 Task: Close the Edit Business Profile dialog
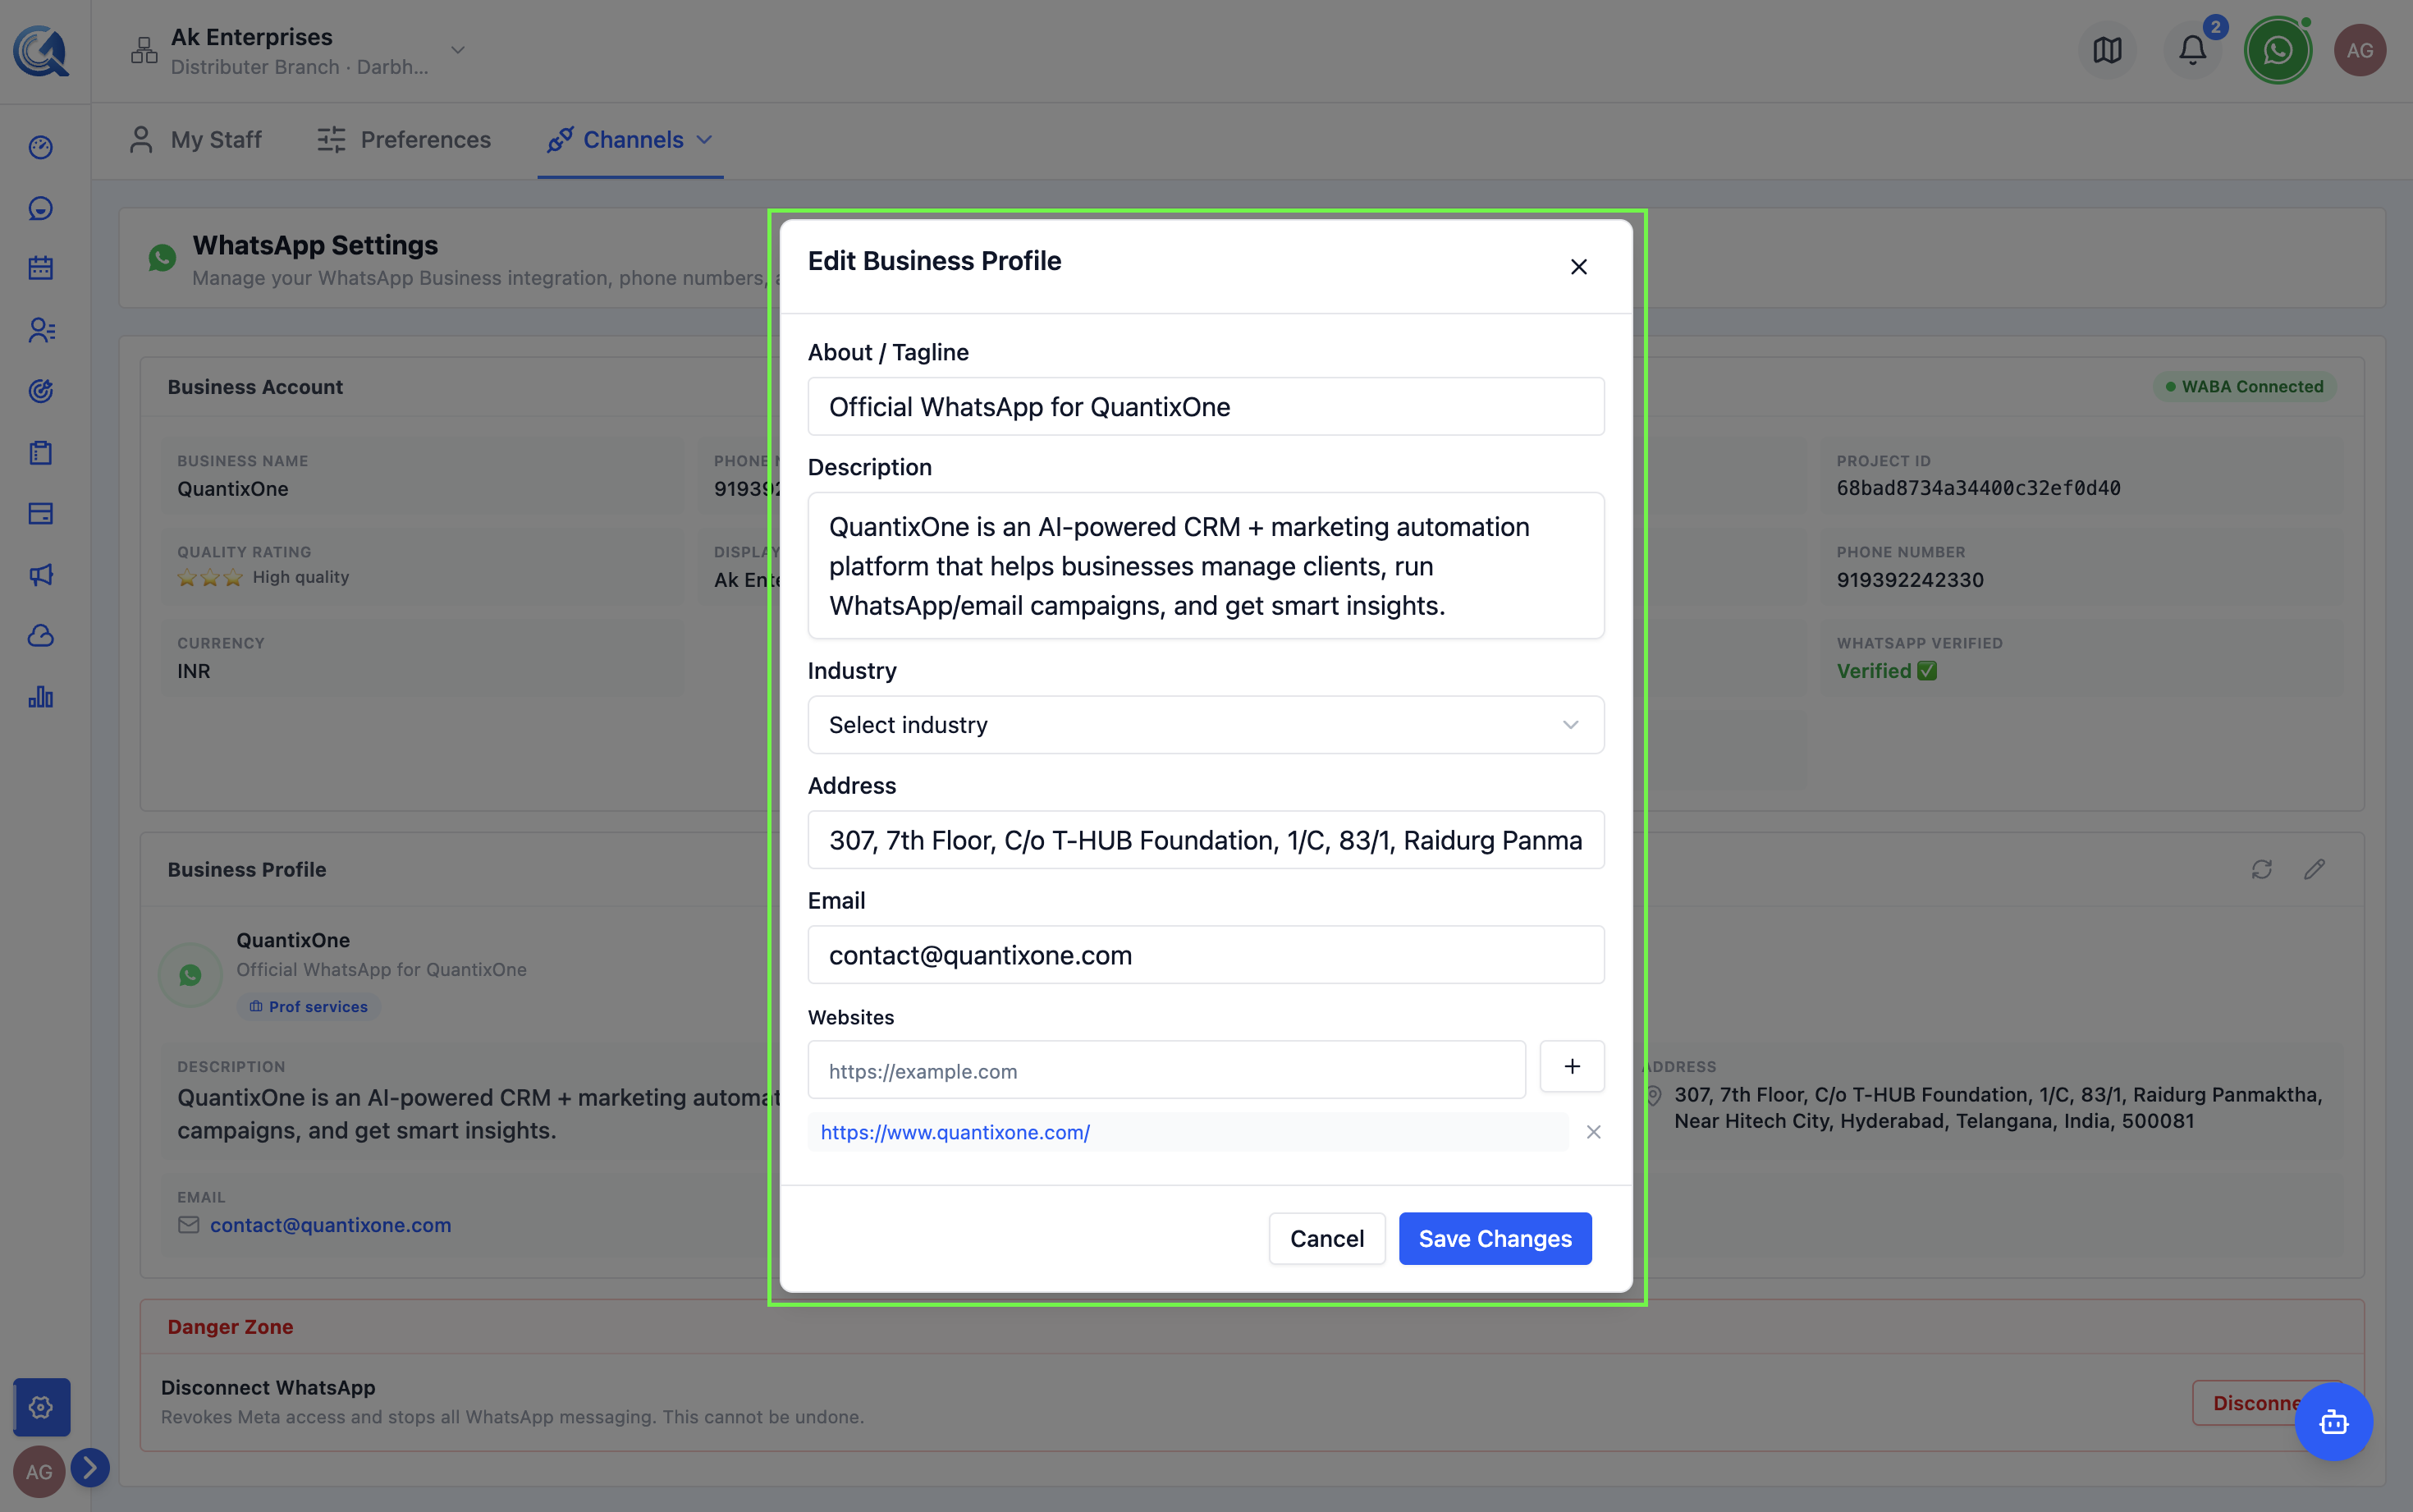click(1578, 267)
